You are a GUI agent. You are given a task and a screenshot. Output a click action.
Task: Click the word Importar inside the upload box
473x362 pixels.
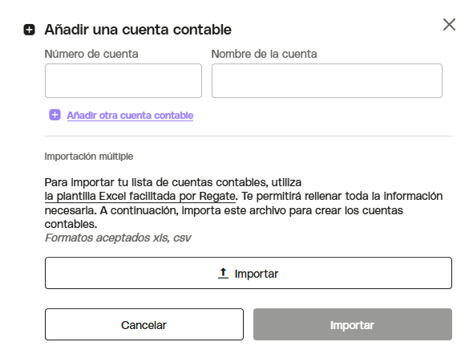click(x=257, y=274)
